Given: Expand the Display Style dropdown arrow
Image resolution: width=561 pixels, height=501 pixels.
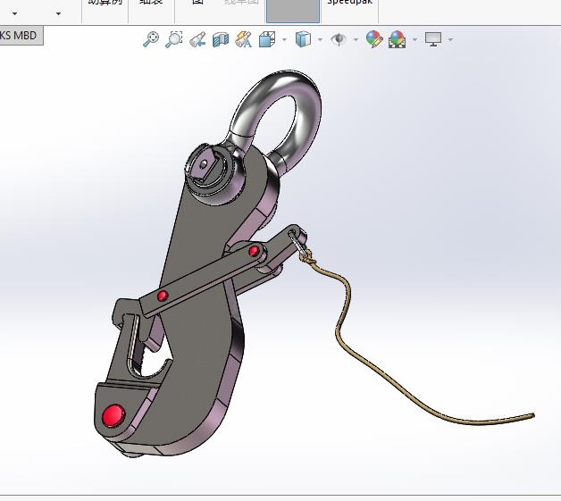Looking at the screenshot, I should pyautogui.click(x=320, y=39).
